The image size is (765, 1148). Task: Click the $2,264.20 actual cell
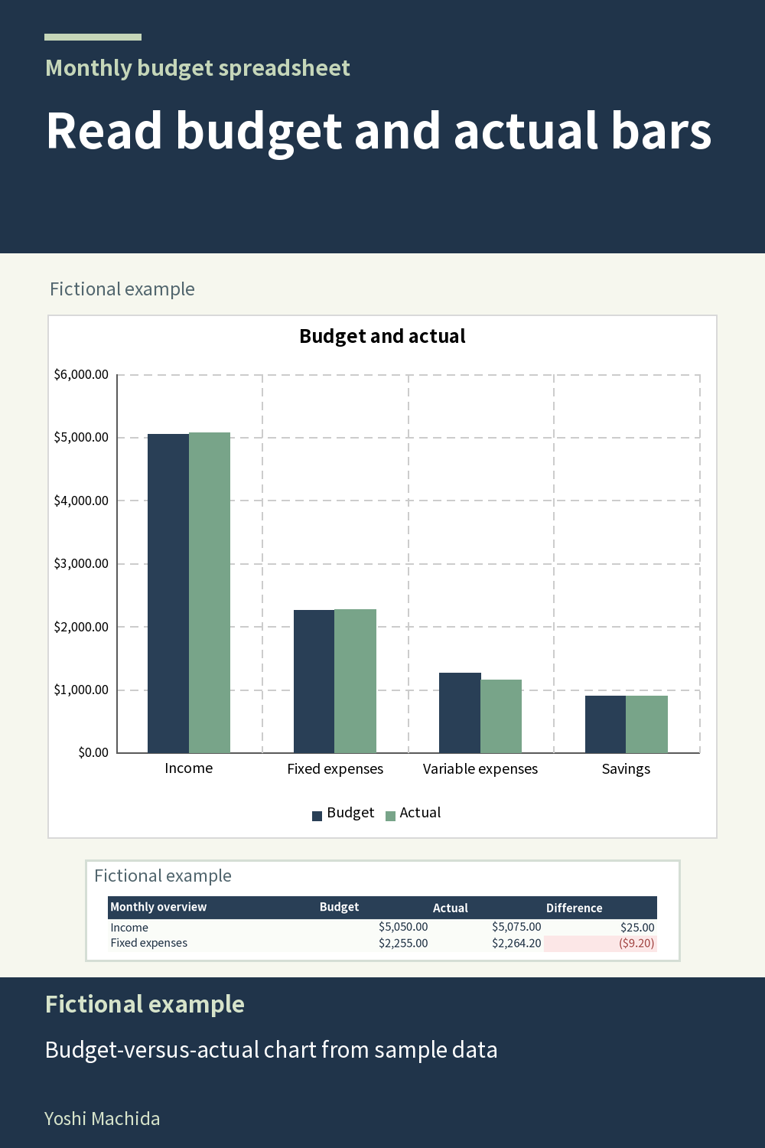click(x=516, y=943)
